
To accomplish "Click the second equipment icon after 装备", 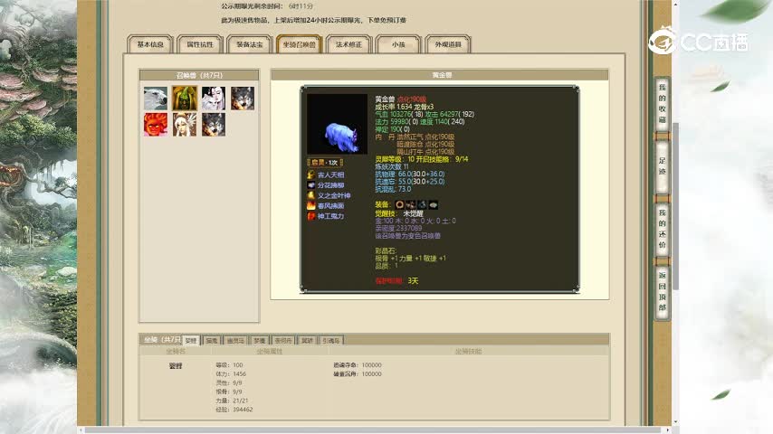I will [x=411, y=204].
